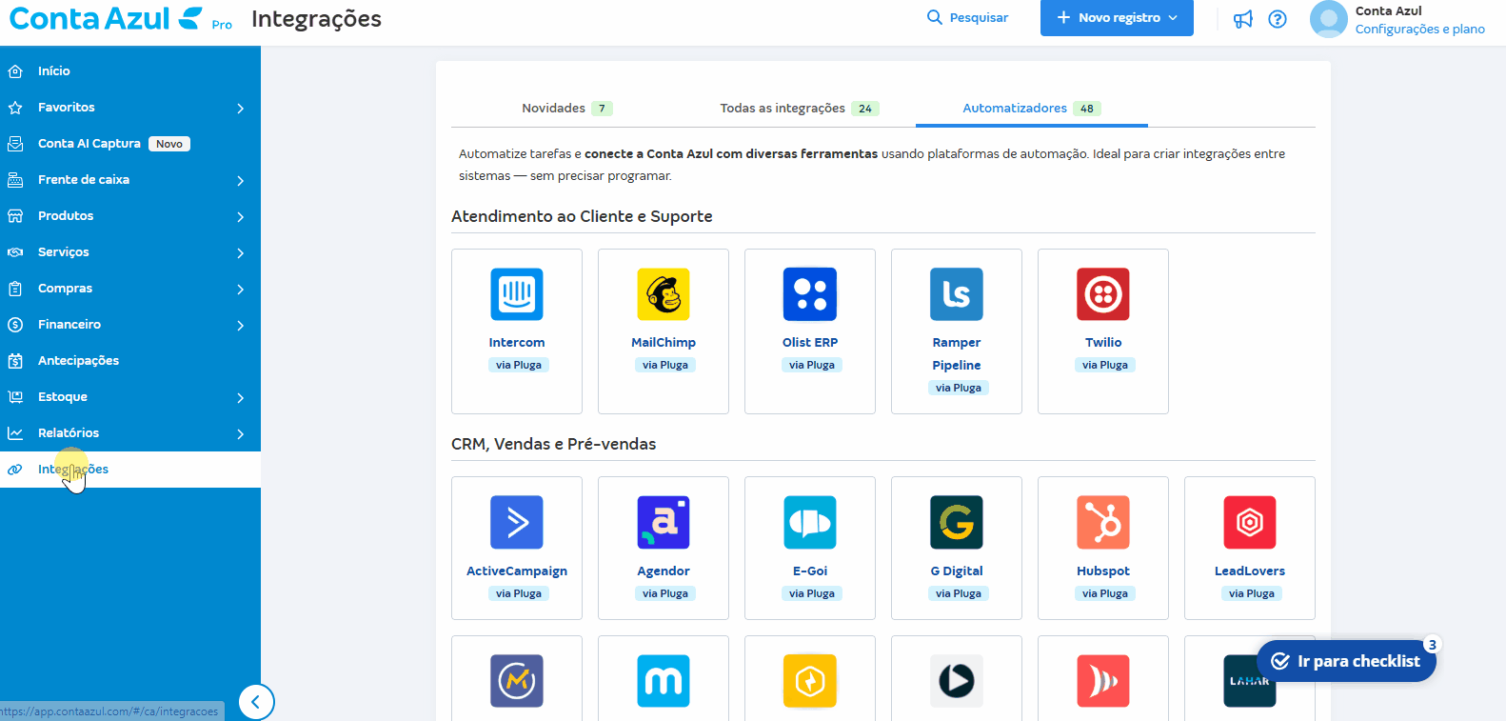Open the Novo registro dropdown
The height and width of the screenshot is (721, 1506).
pyautogui.click(x=1117, y=18)
